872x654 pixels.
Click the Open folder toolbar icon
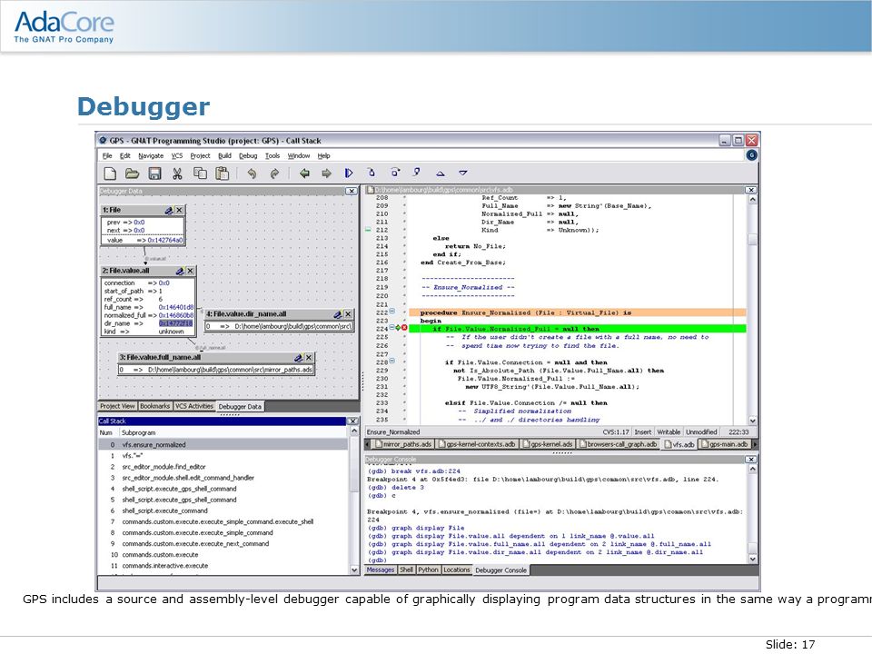(x=132, y=173)
